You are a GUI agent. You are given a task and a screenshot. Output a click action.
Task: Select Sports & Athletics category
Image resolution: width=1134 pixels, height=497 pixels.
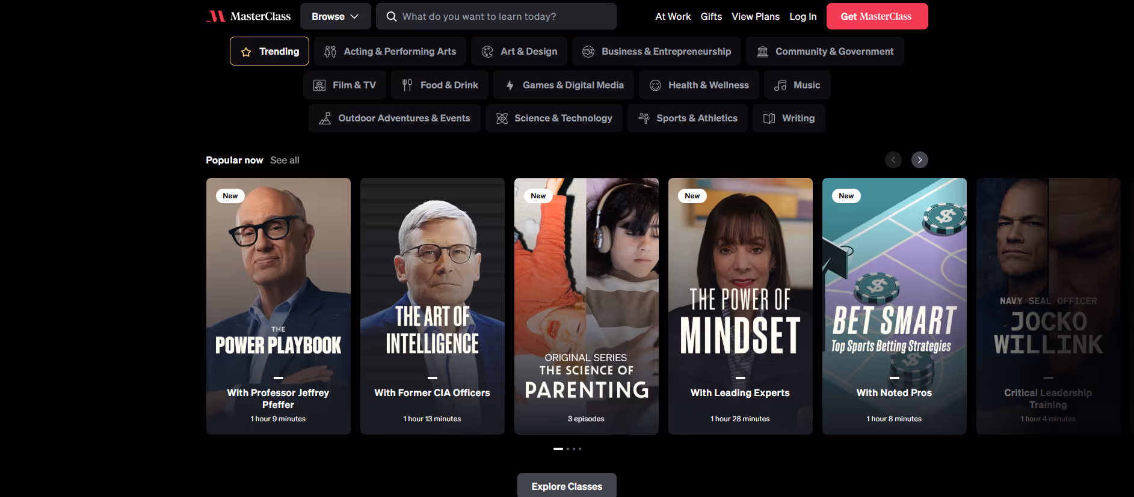[687, 118]
